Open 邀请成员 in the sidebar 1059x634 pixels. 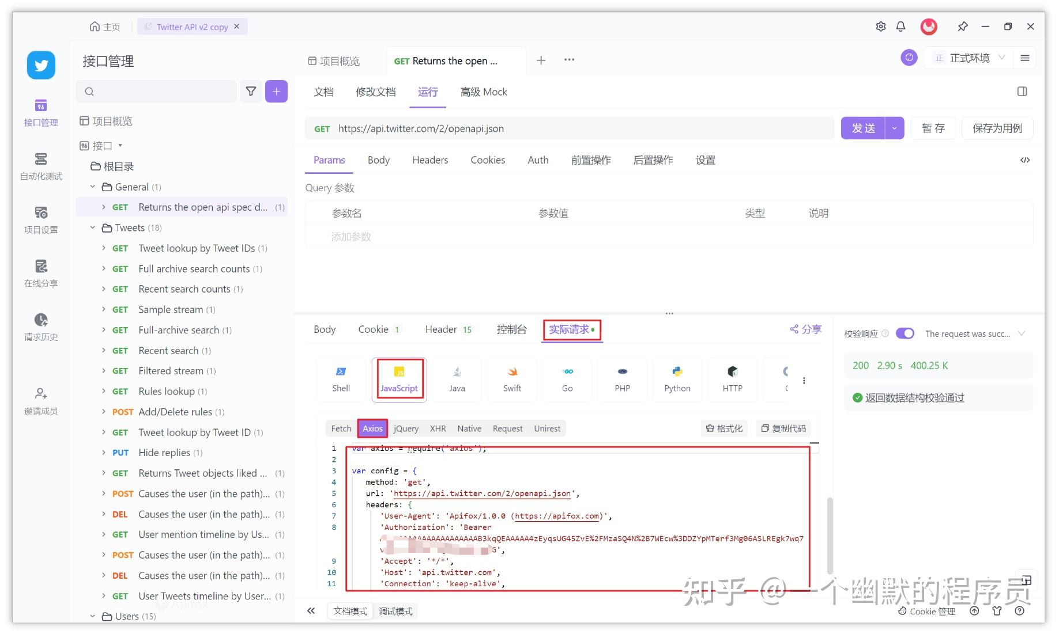click(x=40, y=401)
